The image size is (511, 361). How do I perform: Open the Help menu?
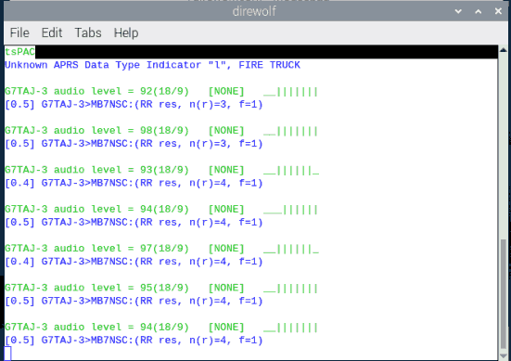pos(126,32)
